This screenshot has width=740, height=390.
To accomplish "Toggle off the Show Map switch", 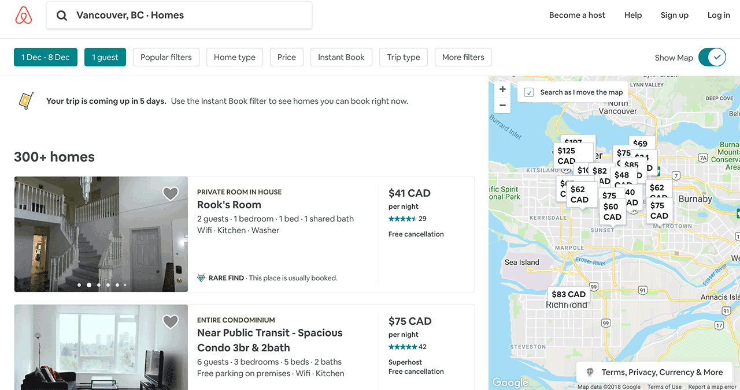I will 712,57.
